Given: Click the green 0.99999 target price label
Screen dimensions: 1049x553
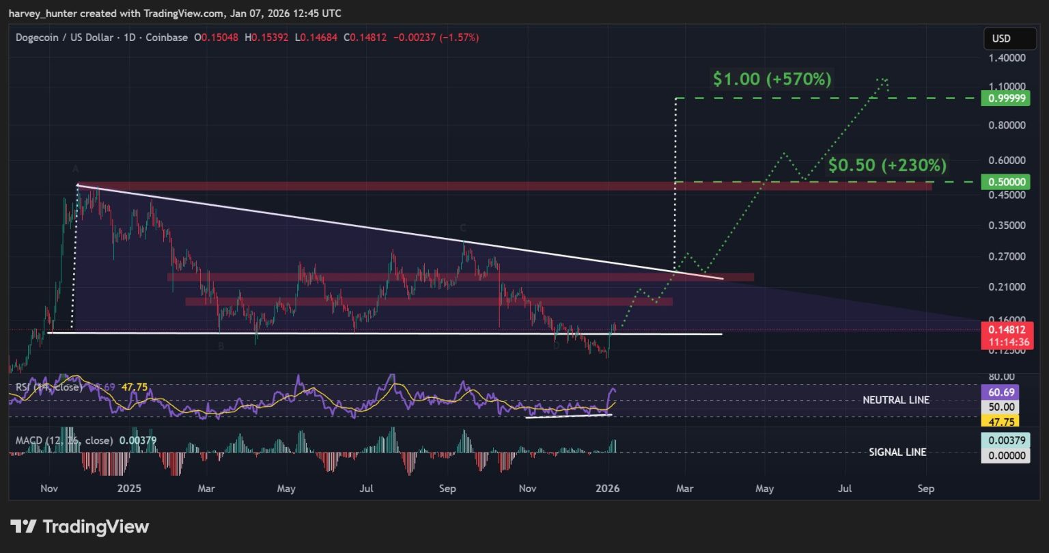Looking at the screenshot, I should click(x=1005, y=98).
